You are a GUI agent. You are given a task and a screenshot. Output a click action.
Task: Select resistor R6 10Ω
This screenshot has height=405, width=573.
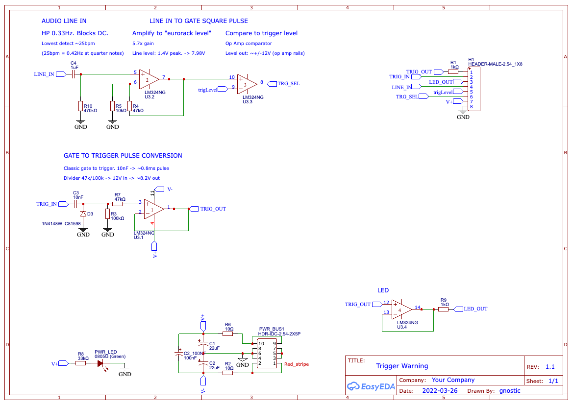tap(227, 334)
